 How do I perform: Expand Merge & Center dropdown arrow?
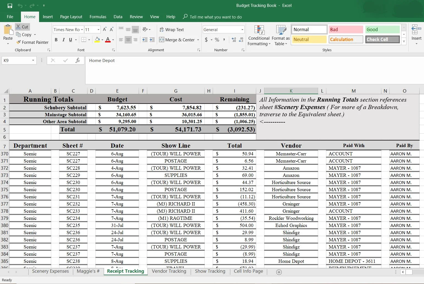[x=198, y=40]
